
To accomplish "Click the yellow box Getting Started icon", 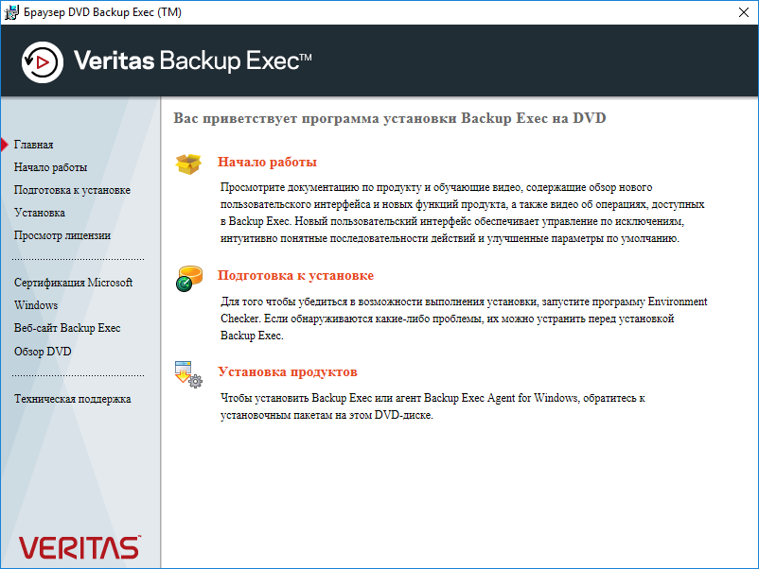I will tap(188, 164).
